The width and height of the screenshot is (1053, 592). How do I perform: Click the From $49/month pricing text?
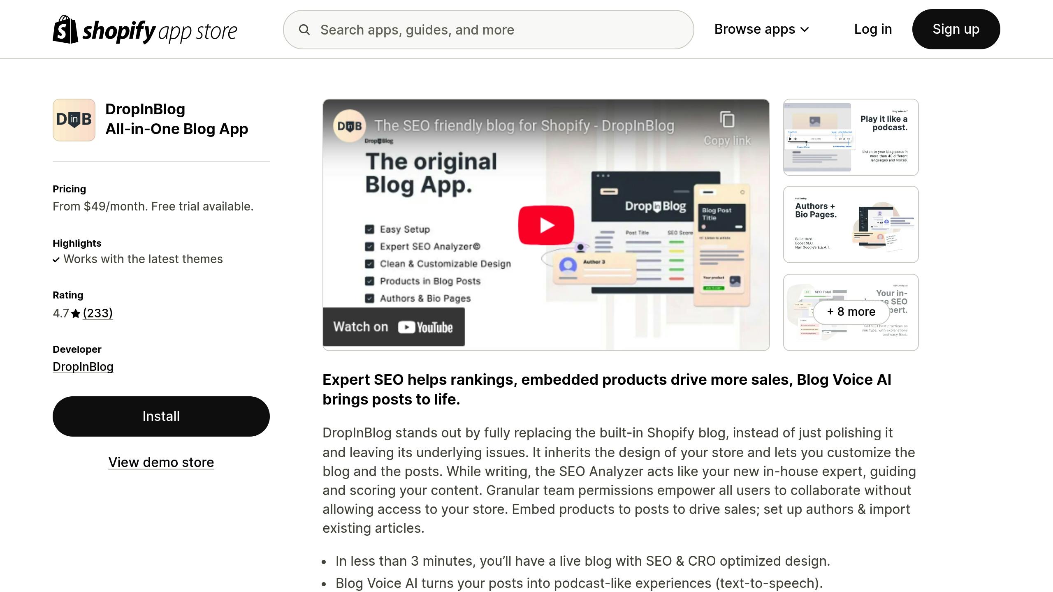coord(153,206)
